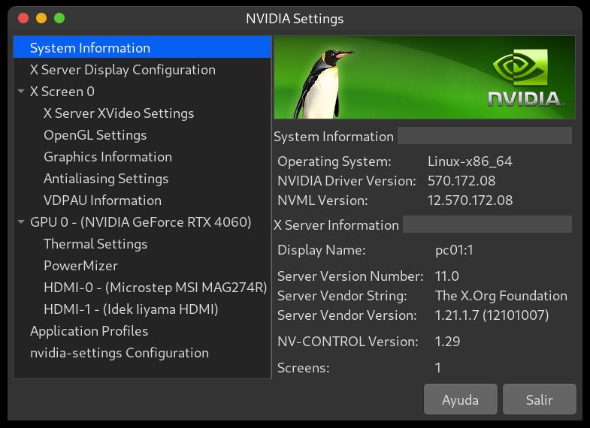Click the Salir quit button
The width and height of the screenshot is (590, 428).
click(x=539, y=399)
